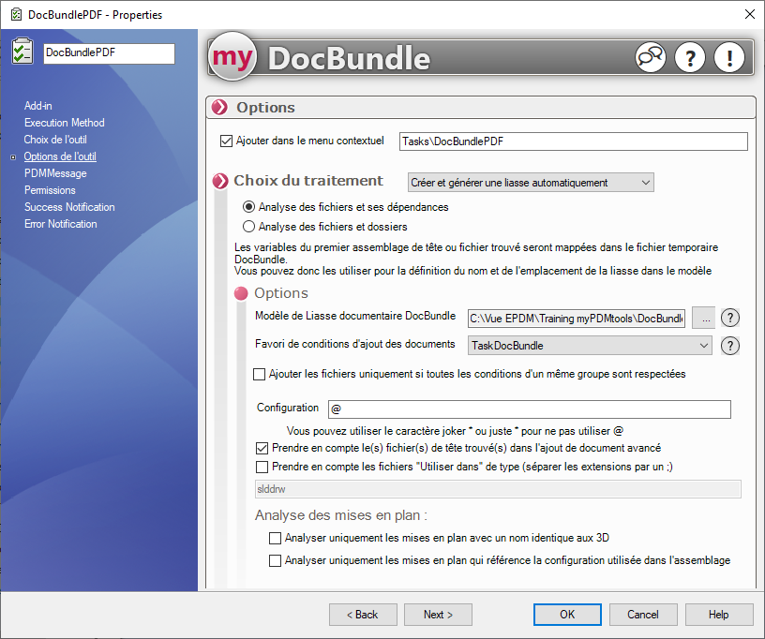
Task: Toggle the Ajouter dans le menu contextuel checkbox
Action: click(x=225, y=141)
